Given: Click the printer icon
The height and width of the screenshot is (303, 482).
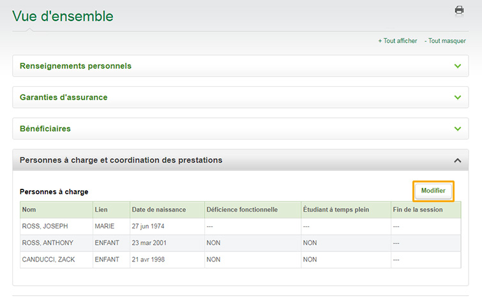Looking at the screenshot, I should (x=459, y=10).
